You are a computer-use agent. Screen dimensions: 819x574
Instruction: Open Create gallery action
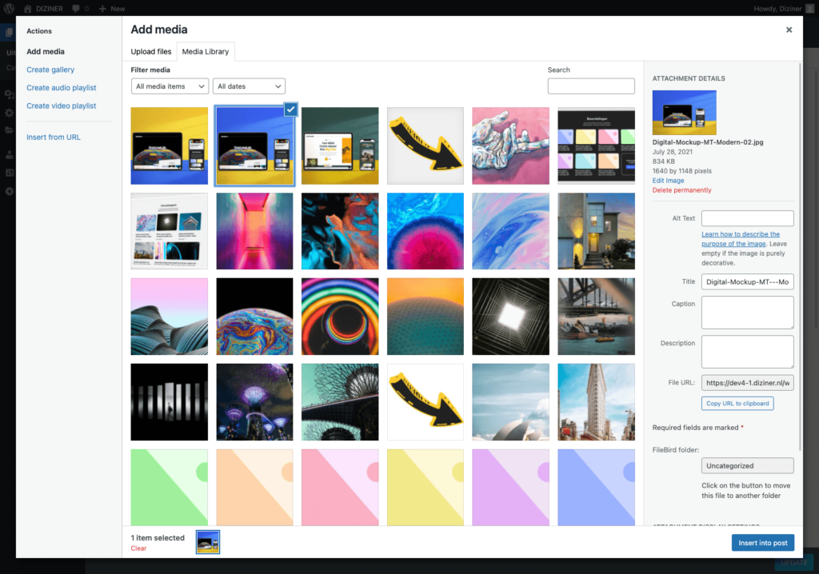(x=50, y=70)
